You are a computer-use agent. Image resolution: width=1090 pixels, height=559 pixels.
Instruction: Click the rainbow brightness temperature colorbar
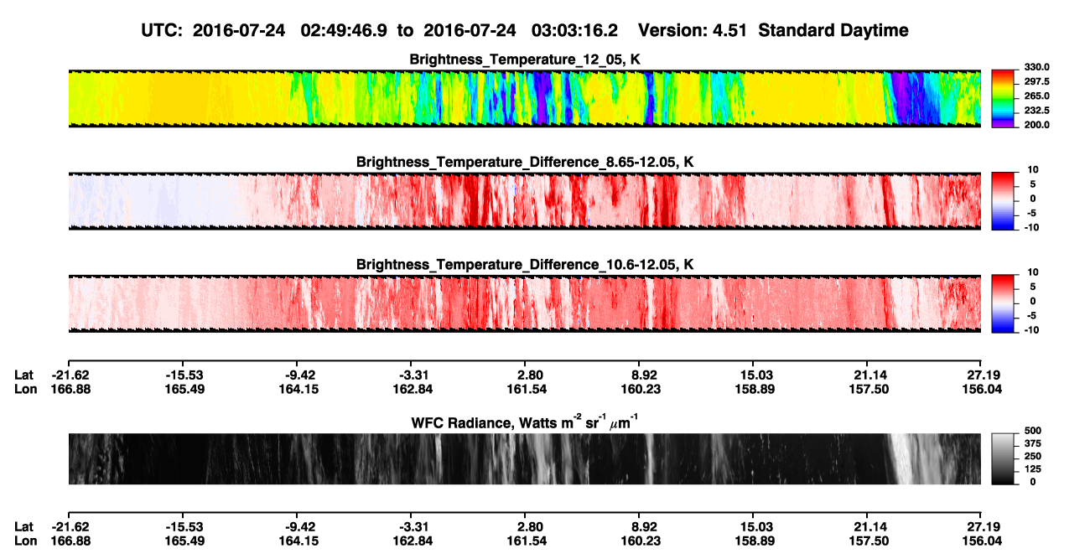coord(1004,98)
